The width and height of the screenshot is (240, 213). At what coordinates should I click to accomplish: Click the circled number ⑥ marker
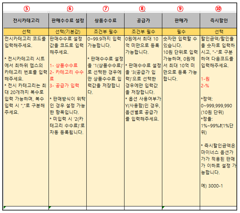tap(68, 9)
